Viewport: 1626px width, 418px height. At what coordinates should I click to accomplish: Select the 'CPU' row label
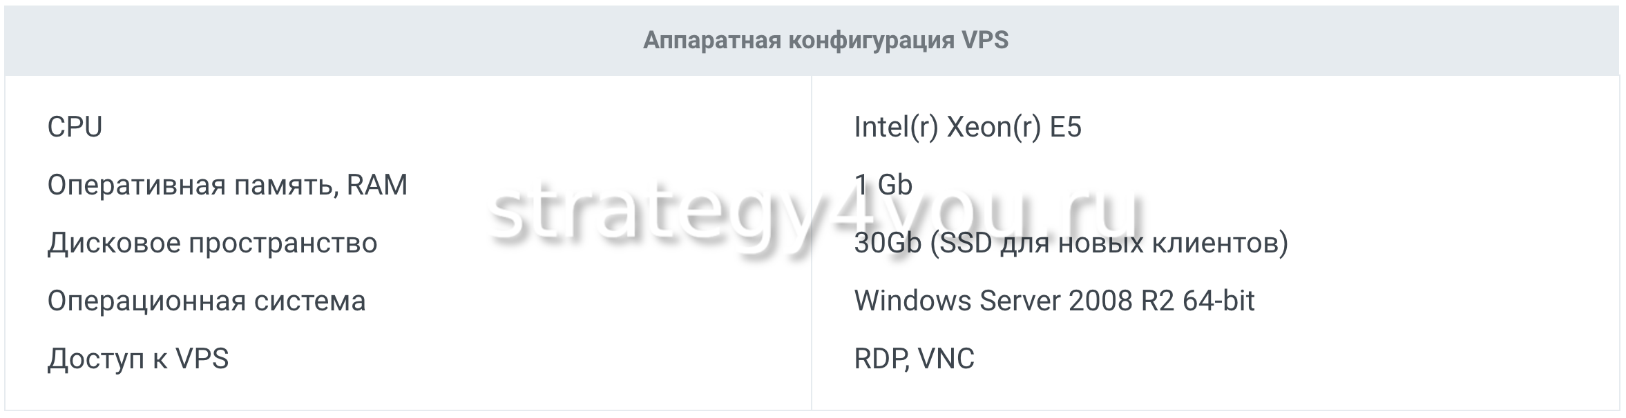coord(75,127)
